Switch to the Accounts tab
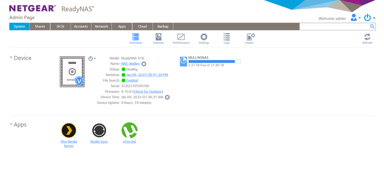Image resolution: width=384 pixels, height=176 pixels. tap(81, 27)
